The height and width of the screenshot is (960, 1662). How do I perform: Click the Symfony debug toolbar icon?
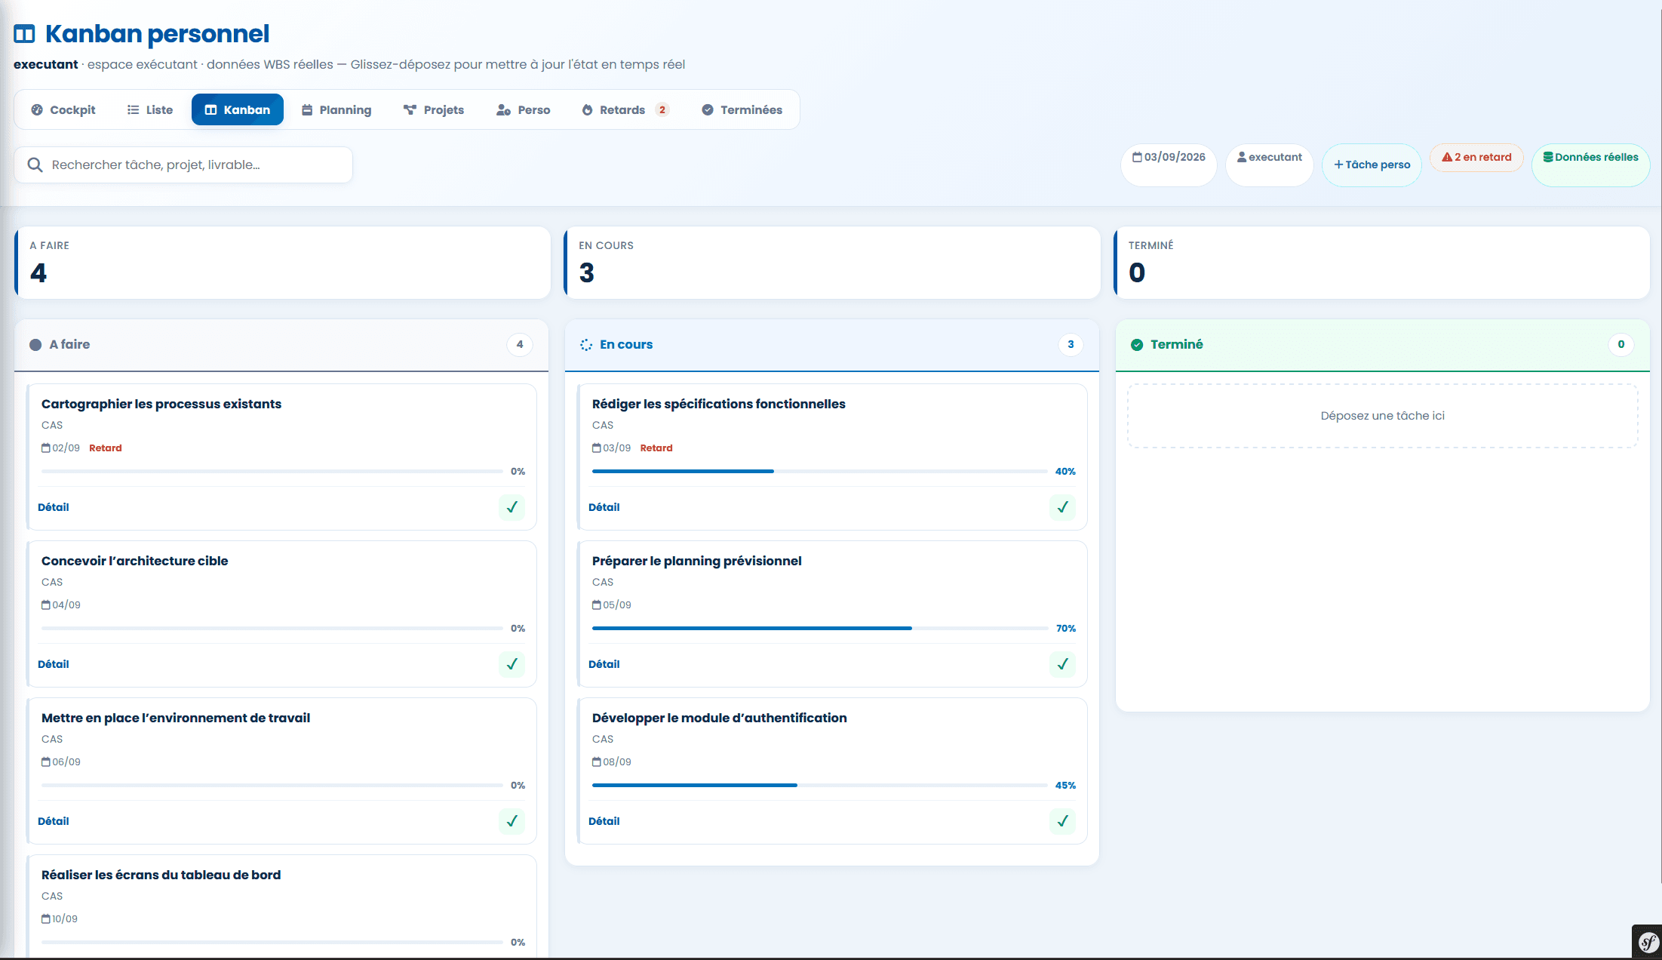click(1648, 942)
